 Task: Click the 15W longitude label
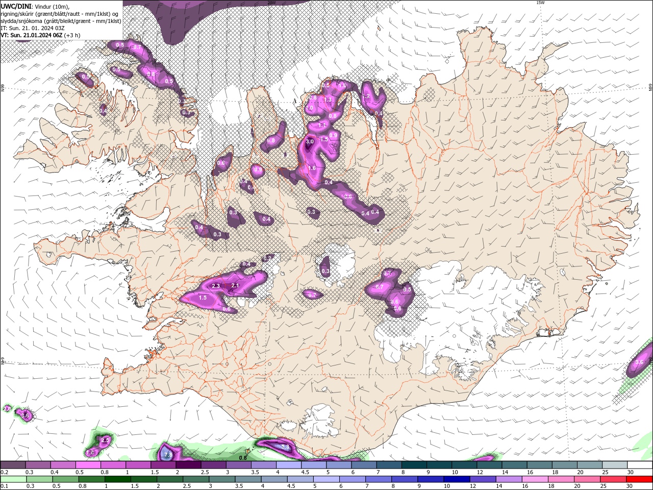click(x=540, y=3)
